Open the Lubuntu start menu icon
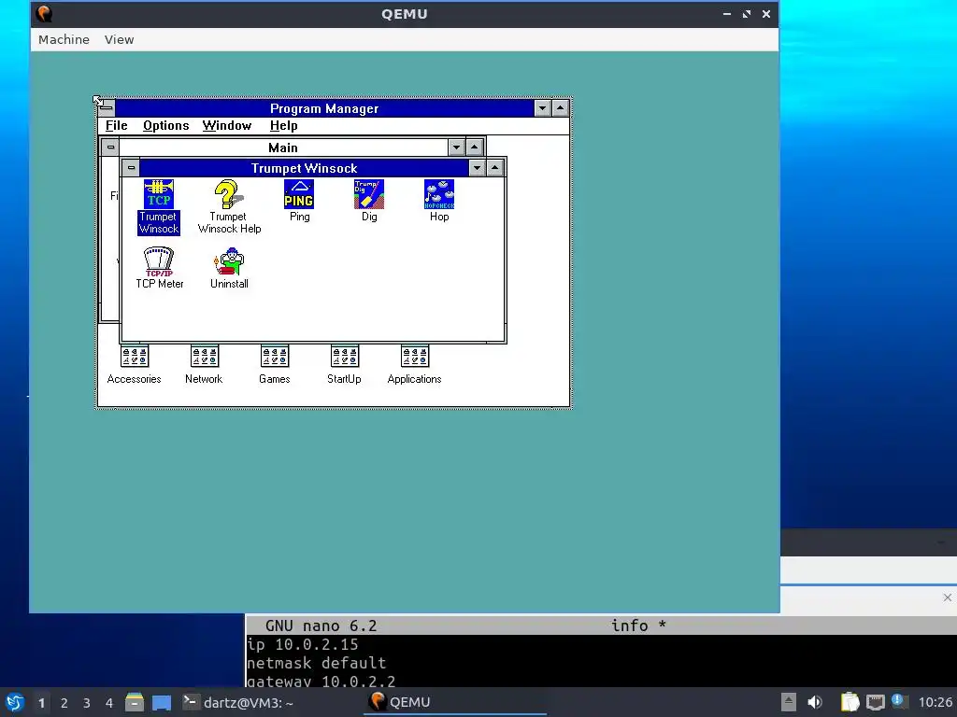 click(15, 702)
